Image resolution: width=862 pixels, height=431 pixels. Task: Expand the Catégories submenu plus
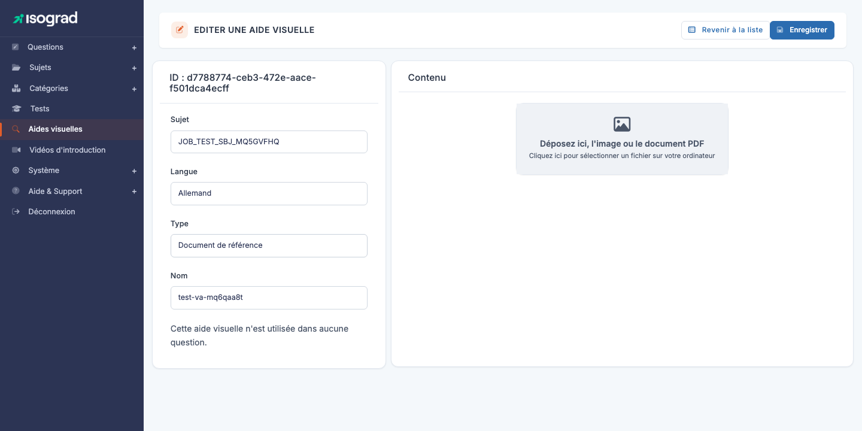point(134,89)
